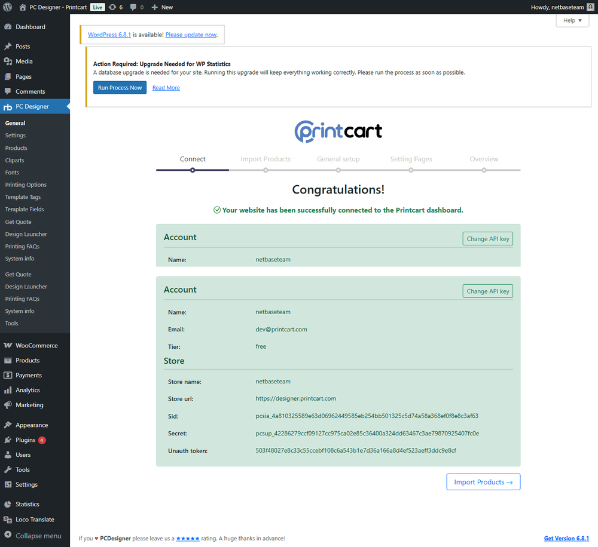
Task: Click the Please update now link
Action: [191, 35]
